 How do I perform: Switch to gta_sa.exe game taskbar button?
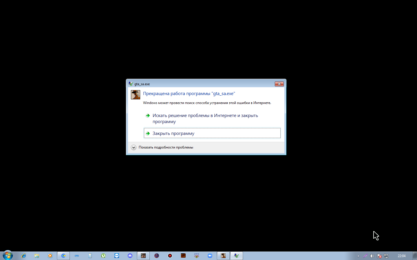point(223,256)
